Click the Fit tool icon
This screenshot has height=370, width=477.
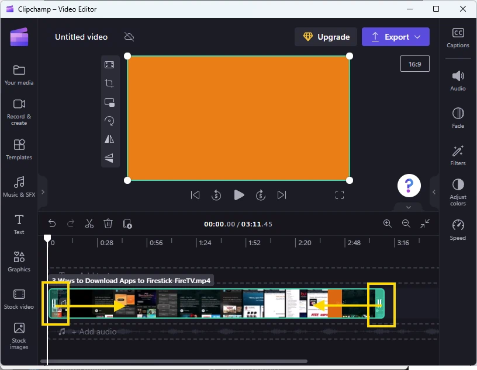[x=109, y=65]
